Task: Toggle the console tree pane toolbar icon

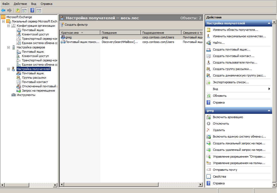Action: pos(24,11)
